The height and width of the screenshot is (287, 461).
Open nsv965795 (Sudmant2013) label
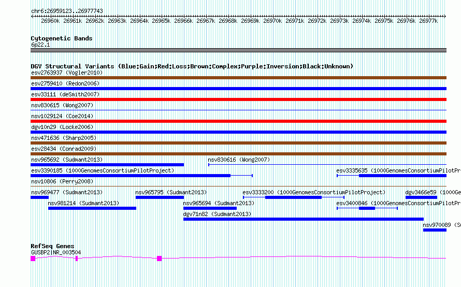(171, 192)
